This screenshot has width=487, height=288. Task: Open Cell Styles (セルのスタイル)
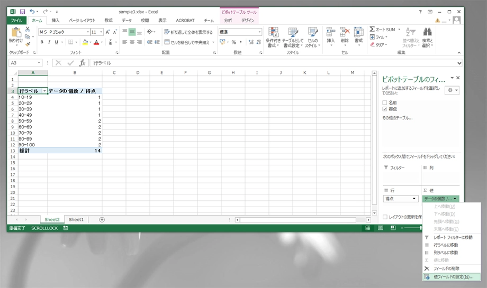click(x=312, y=37)
